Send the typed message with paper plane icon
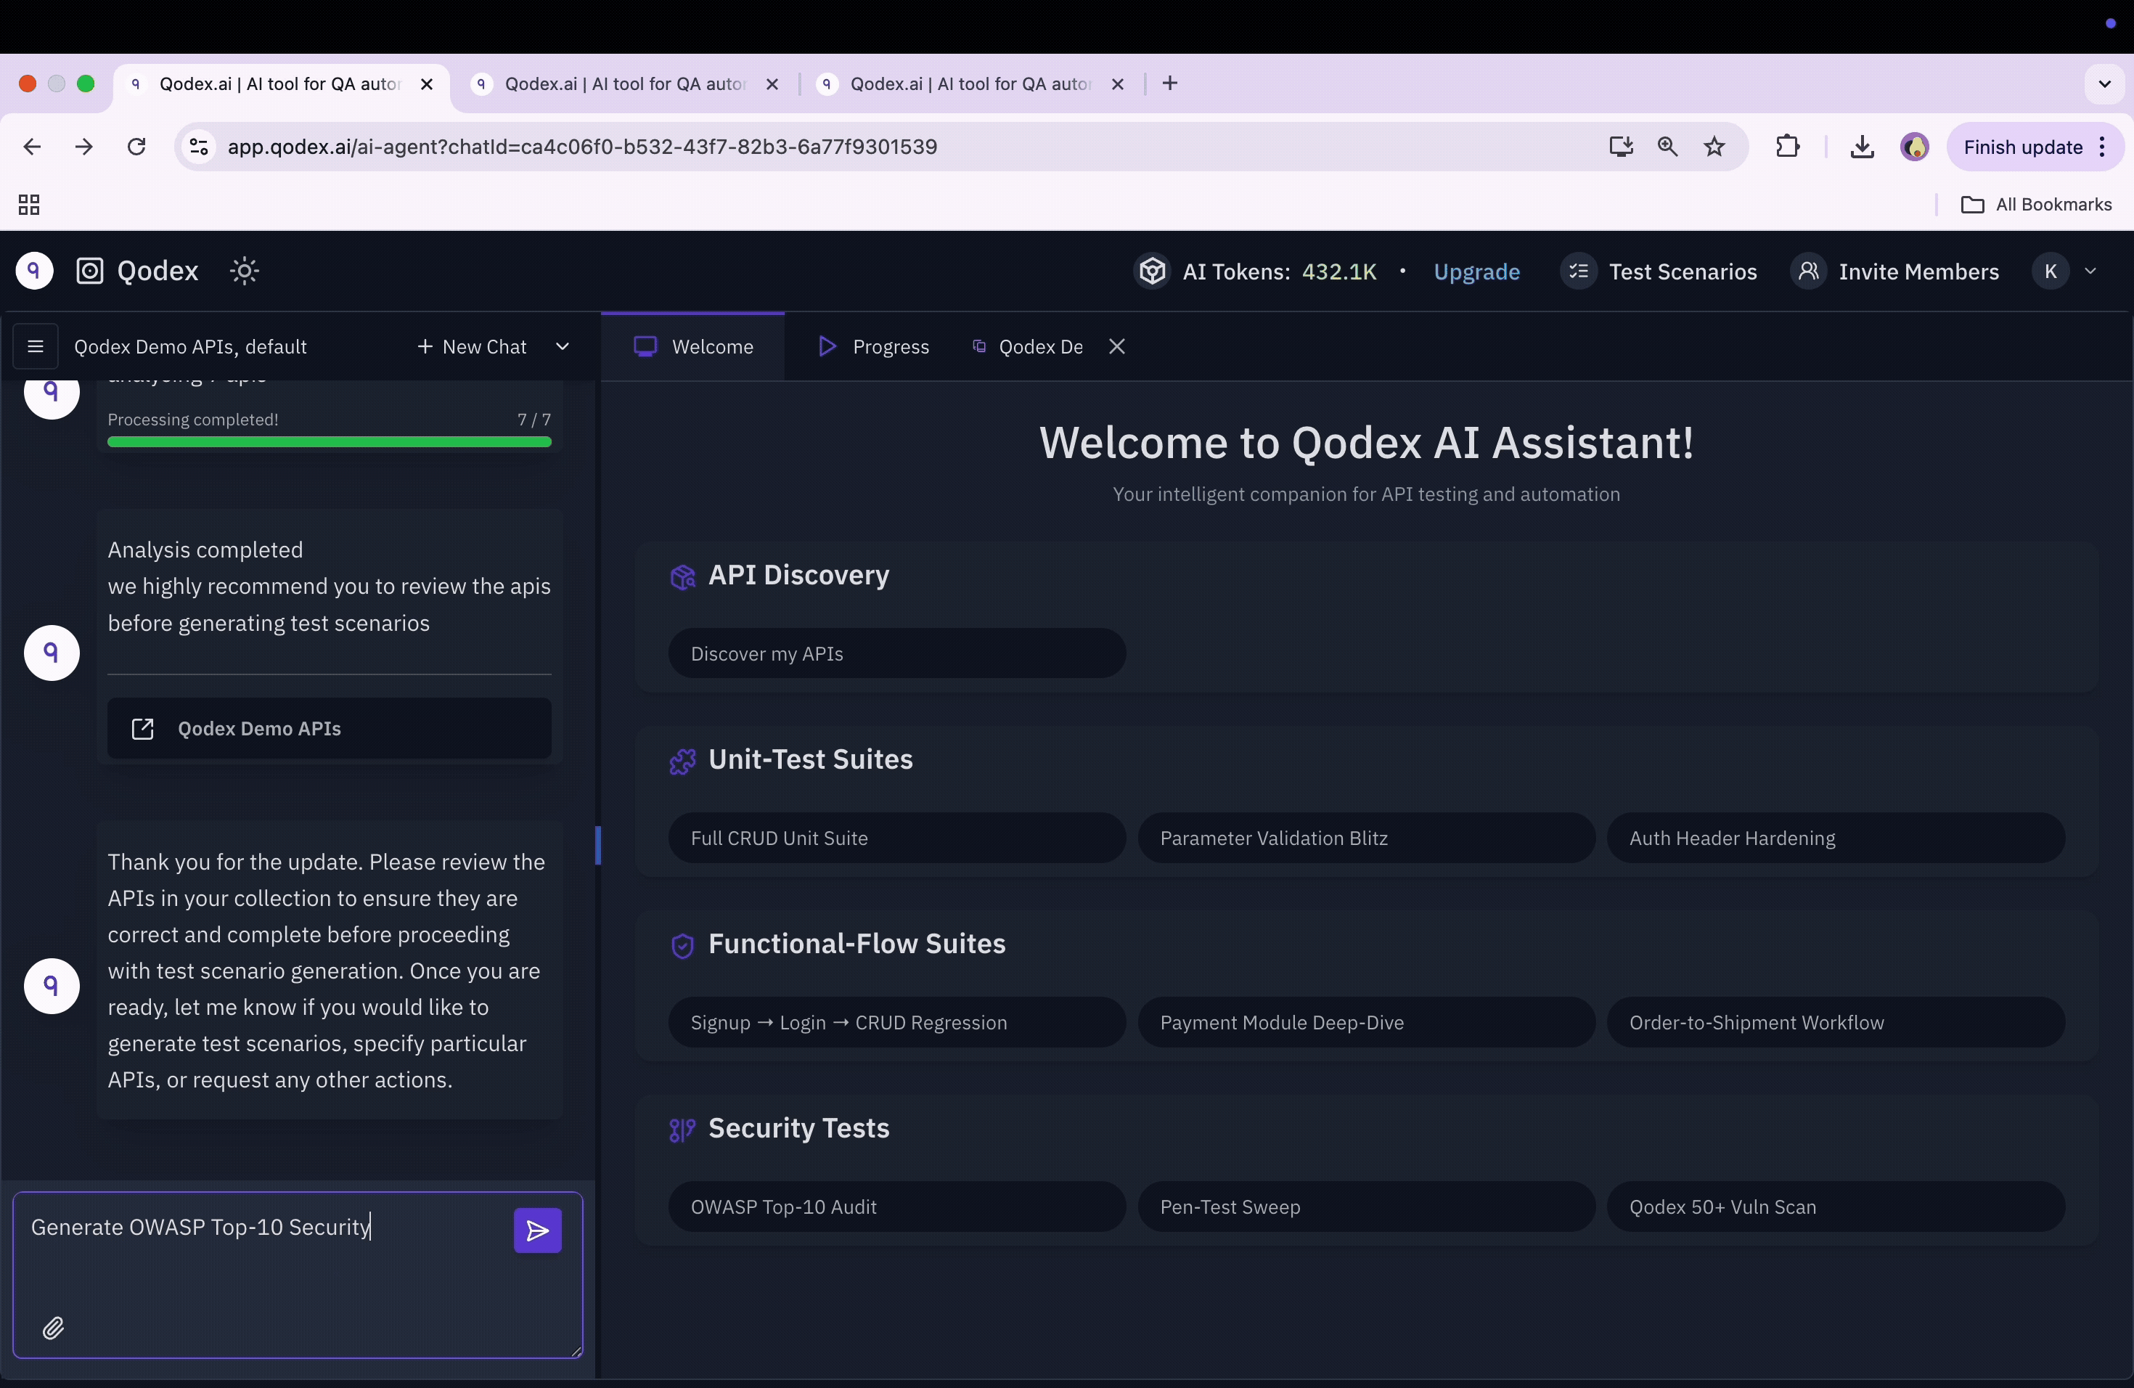 (536, 1230)
